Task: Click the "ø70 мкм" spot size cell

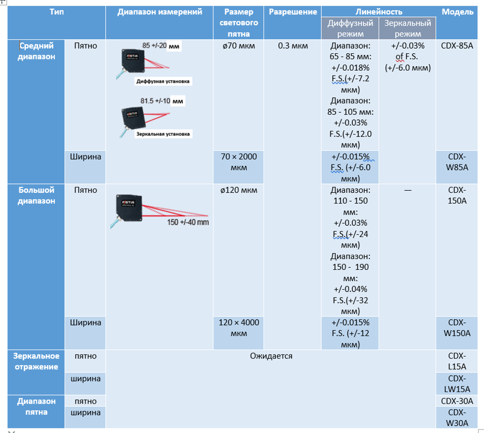Action: [239, 45]
